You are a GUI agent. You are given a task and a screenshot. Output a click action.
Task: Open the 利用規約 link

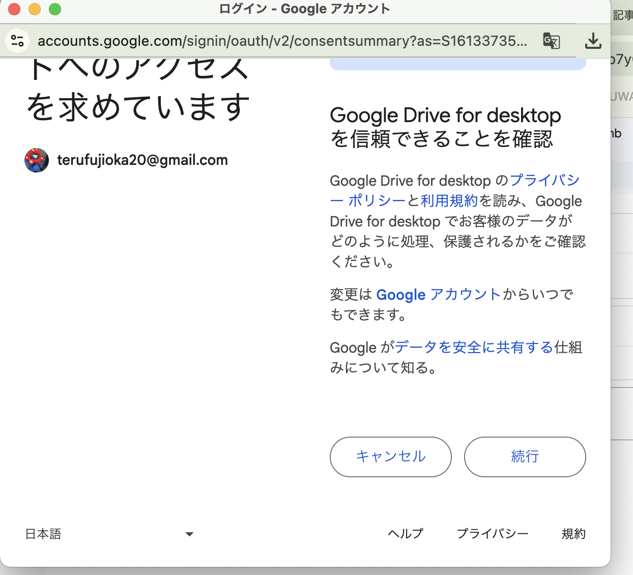(448, 201)
